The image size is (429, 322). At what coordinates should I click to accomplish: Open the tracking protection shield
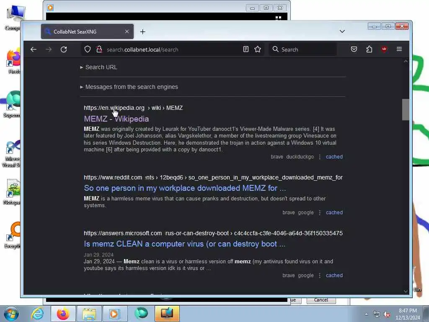[87, 49]
